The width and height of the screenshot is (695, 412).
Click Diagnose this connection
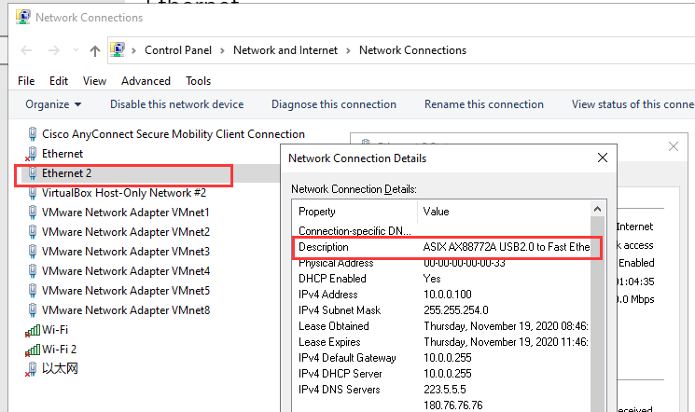pyautogui.click(x=334, y=104)
